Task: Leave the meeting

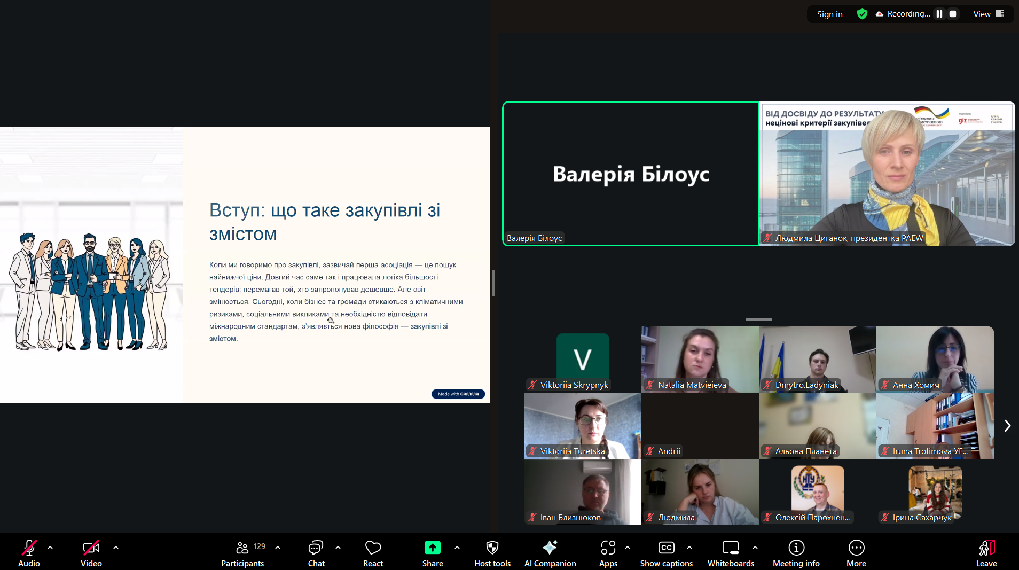Action: [x=986, y=553]
